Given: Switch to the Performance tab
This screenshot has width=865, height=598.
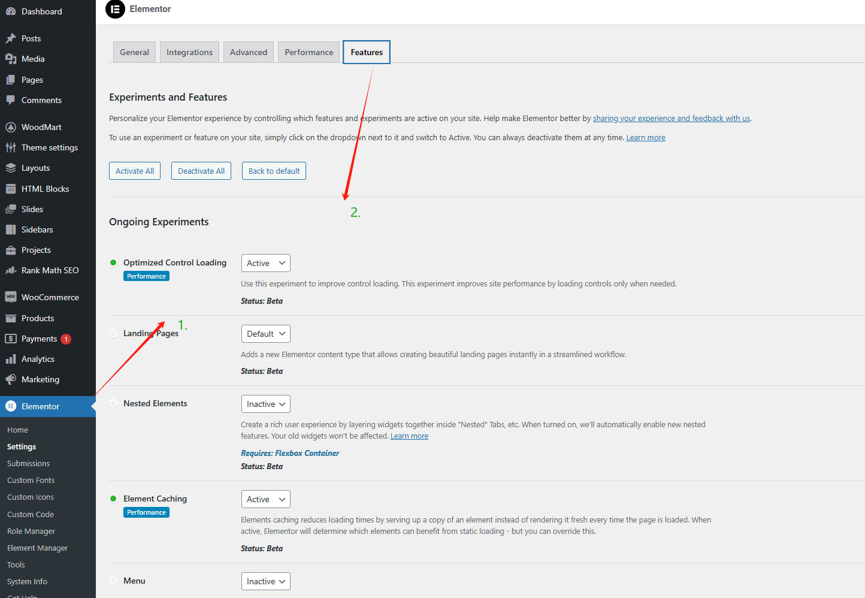Looking at the screenshot, I should click(309, 52).
